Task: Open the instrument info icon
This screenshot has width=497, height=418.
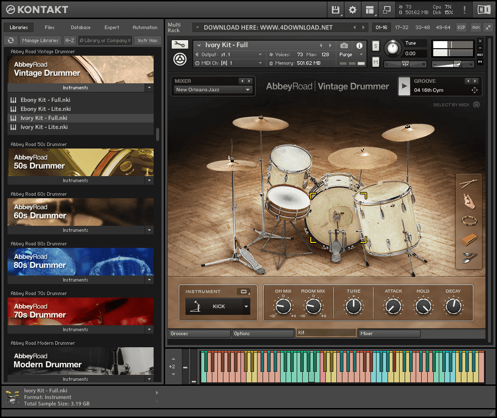Action: pos(359,45)
